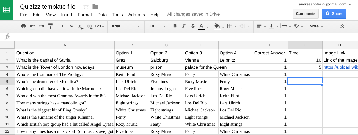Select the Paint format roller
The image size is (358, 135).
pyautogui.click(x=51, y=26)
